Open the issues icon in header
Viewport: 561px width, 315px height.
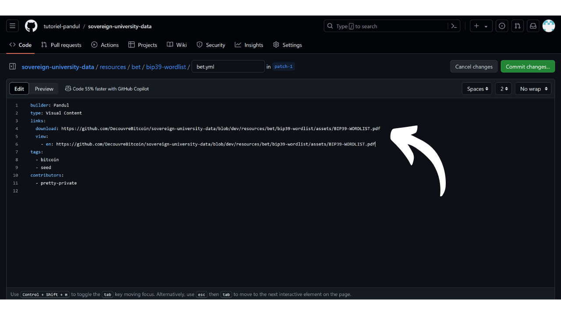point(502,26)
